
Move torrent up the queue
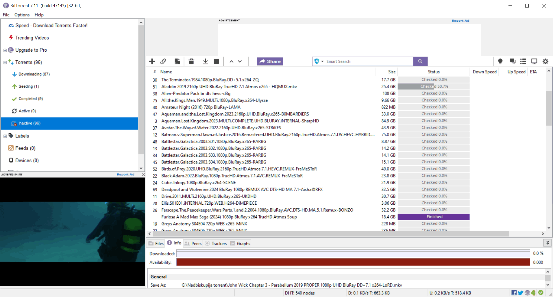pyautogui.click(x=231, y=61)
